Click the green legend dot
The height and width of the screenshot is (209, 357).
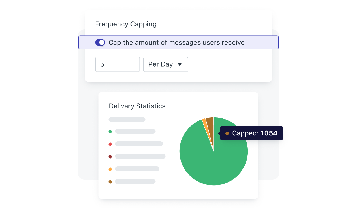point(110,132)
